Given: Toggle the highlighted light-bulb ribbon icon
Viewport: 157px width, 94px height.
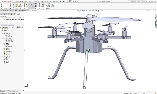Looking at the screenshot, I should click(x=49, y=4).
